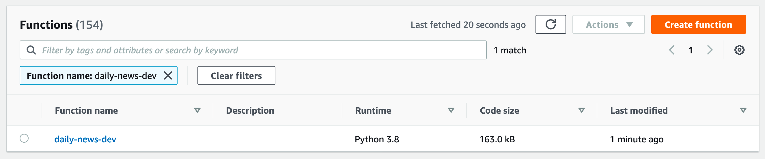Sort by Function name arrow
Image resolution: width=765 pixels, height=159 pixels.
coord(197,110)
